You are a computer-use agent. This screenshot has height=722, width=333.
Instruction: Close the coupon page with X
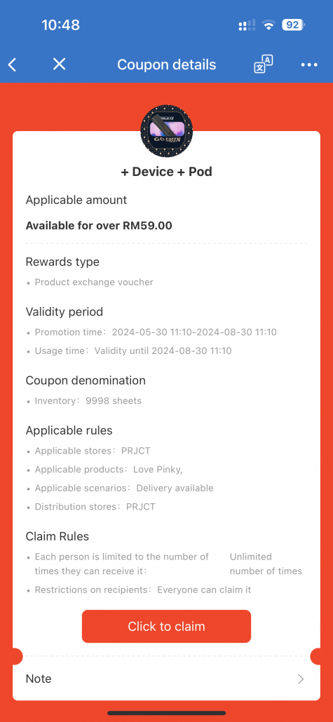pos(59,64)
